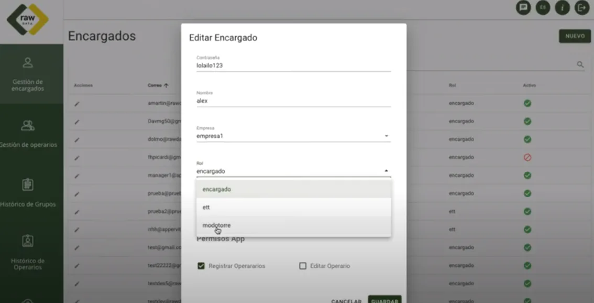Click the Raw Data logo
The width and height of the screenshot is (594, 303).
(28, 19)
